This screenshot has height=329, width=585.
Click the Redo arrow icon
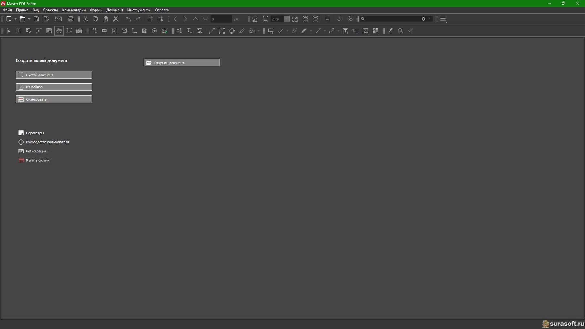[138, 19]
